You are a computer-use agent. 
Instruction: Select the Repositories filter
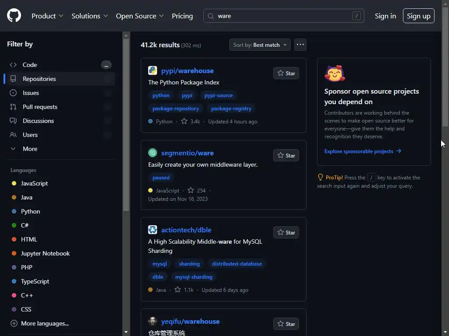coord(60,79)
